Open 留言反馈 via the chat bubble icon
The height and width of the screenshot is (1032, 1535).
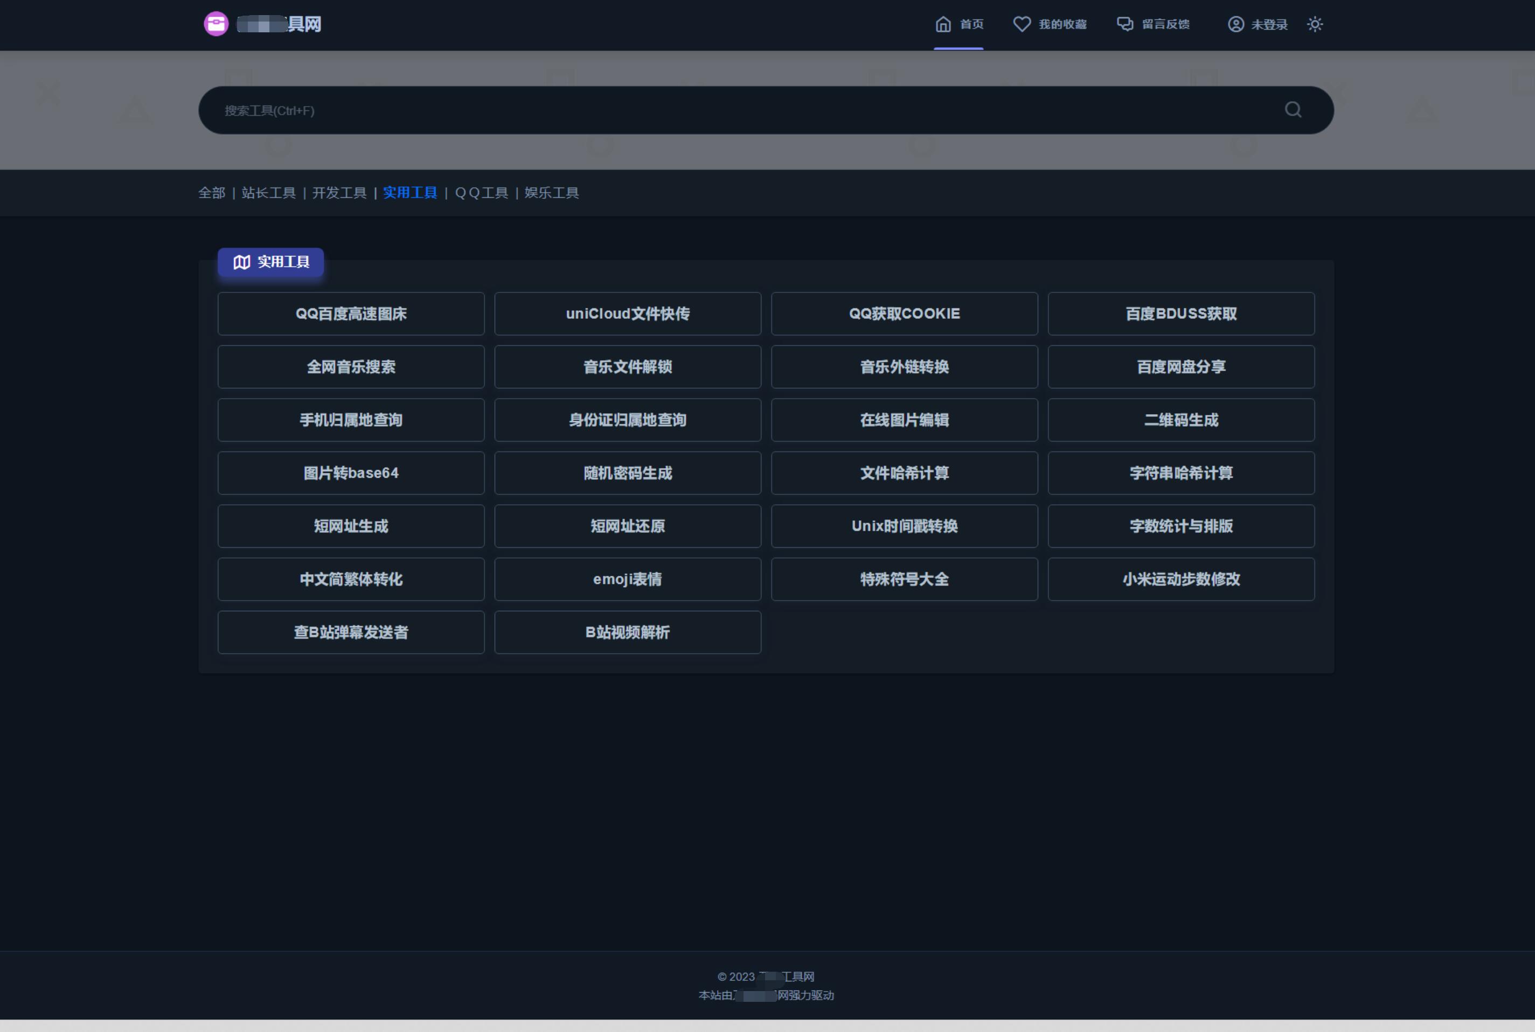pos(1126,24)
